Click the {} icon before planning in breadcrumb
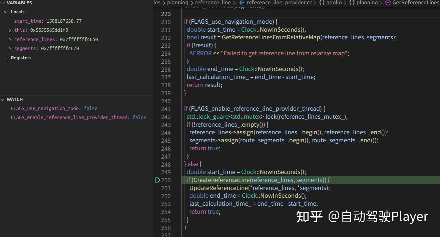Viewport: 440px width, 237px height. (351, 3)
